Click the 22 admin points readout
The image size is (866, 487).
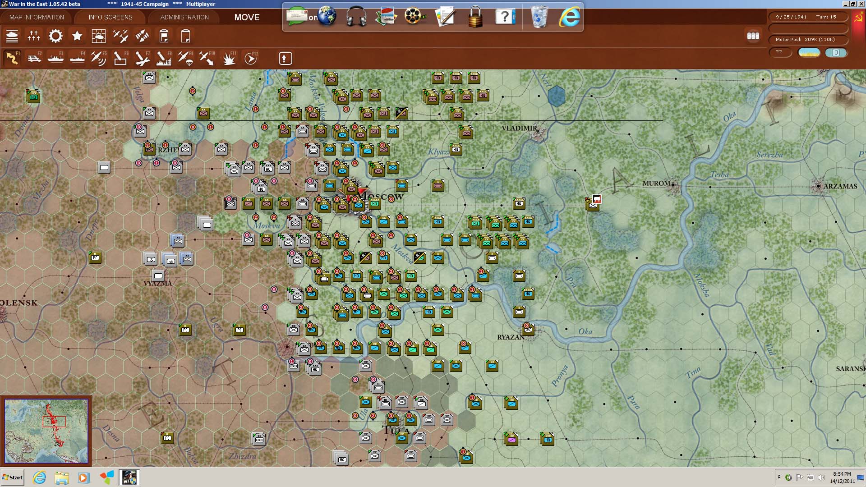tap(780, 52)
